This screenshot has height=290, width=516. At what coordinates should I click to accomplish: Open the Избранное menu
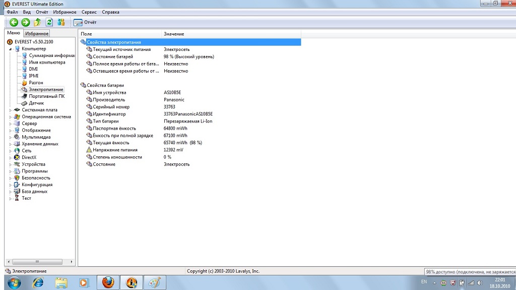point(64,12)
